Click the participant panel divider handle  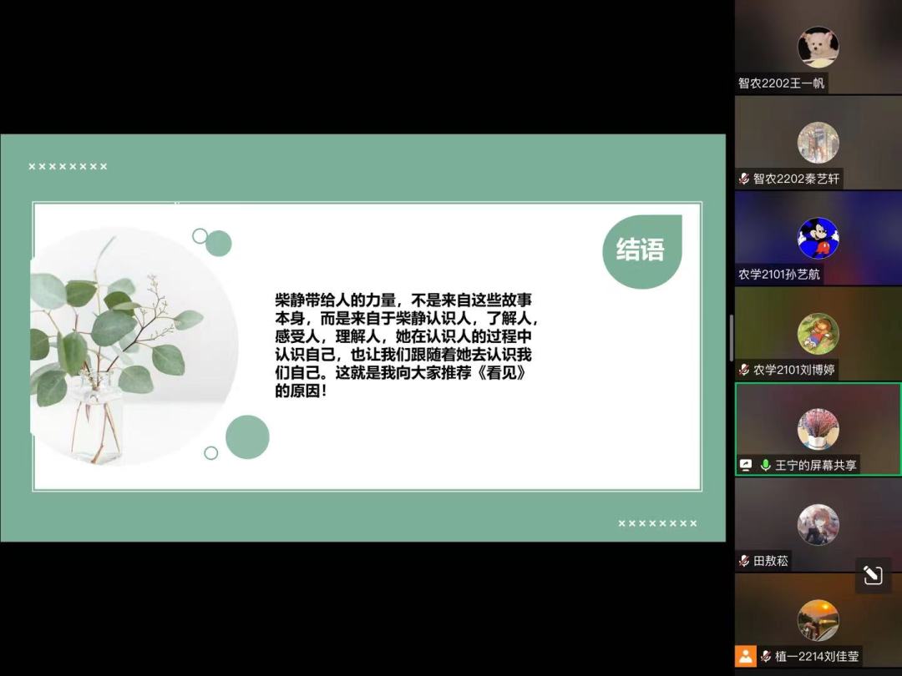coord(731,338)
